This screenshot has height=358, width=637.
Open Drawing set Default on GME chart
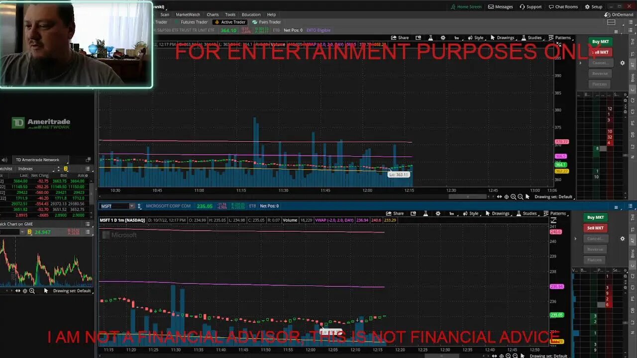pos(72,291)
